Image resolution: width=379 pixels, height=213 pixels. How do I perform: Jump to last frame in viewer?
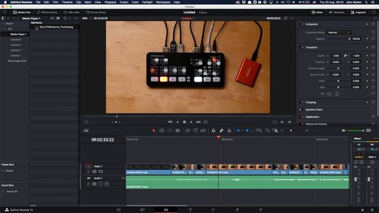[x=198, y=122]
